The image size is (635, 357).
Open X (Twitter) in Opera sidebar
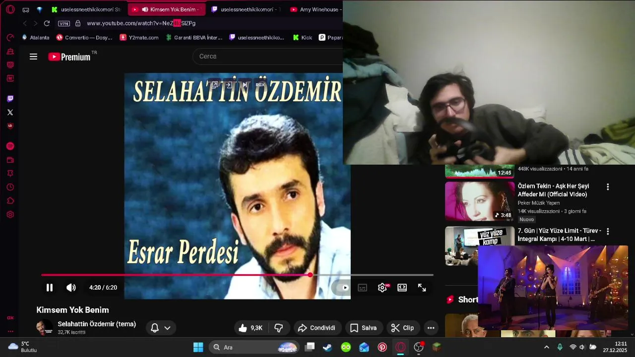10,113
